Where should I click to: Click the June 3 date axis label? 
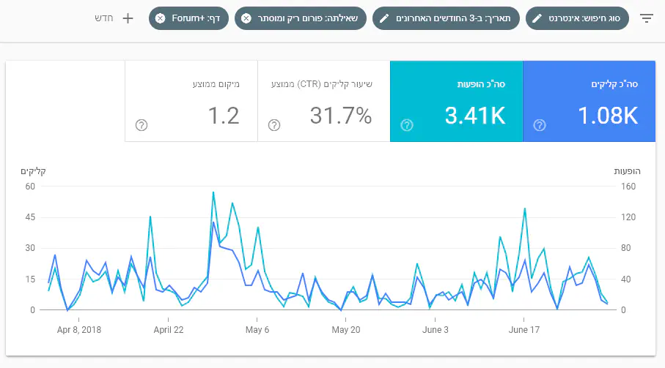coord(434,330)
